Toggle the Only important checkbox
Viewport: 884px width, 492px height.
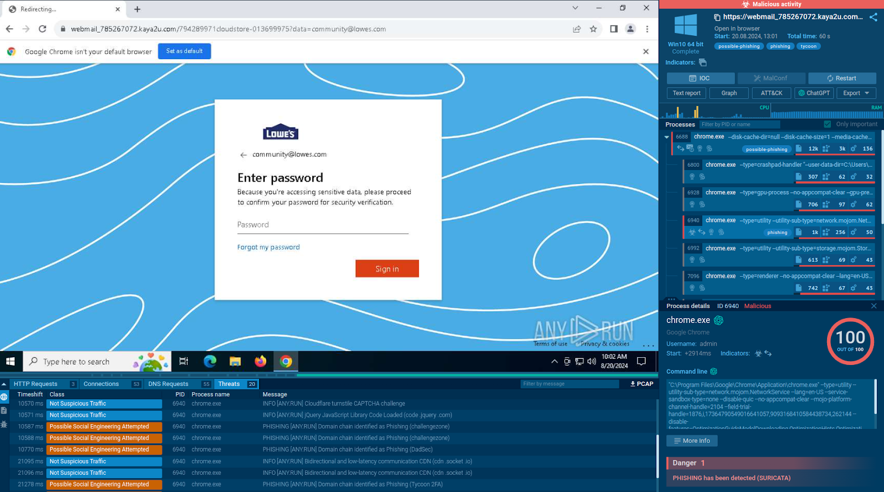[827, 124]
